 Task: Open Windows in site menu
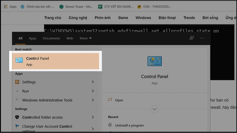[x=143, y=18]
